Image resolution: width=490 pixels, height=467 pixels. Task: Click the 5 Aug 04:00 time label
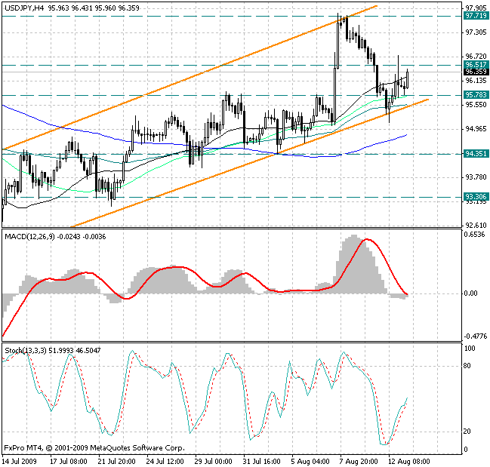[310, 462]
